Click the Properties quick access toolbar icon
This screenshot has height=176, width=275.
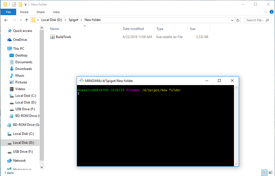click(x=14, y=4)
